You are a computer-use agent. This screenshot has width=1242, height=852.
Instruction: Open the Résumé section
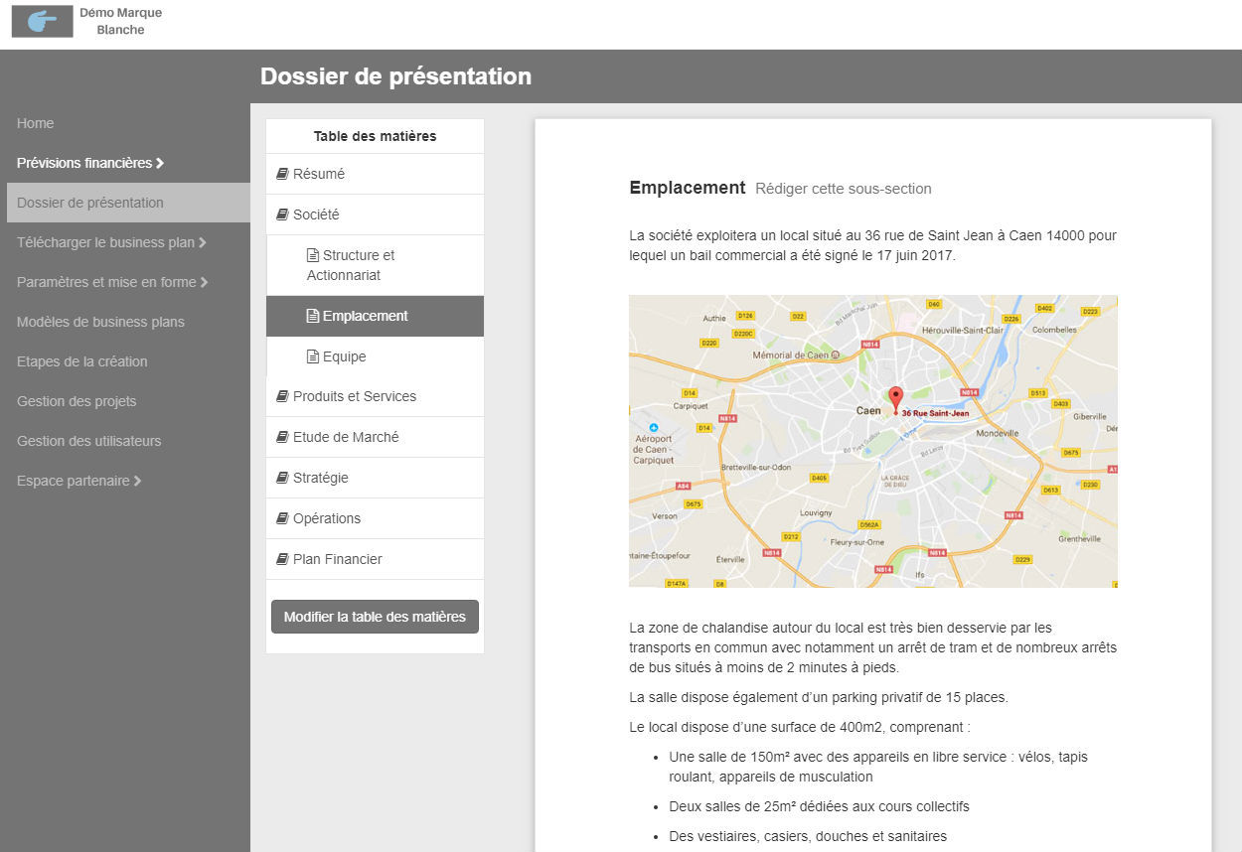point(375,174)
